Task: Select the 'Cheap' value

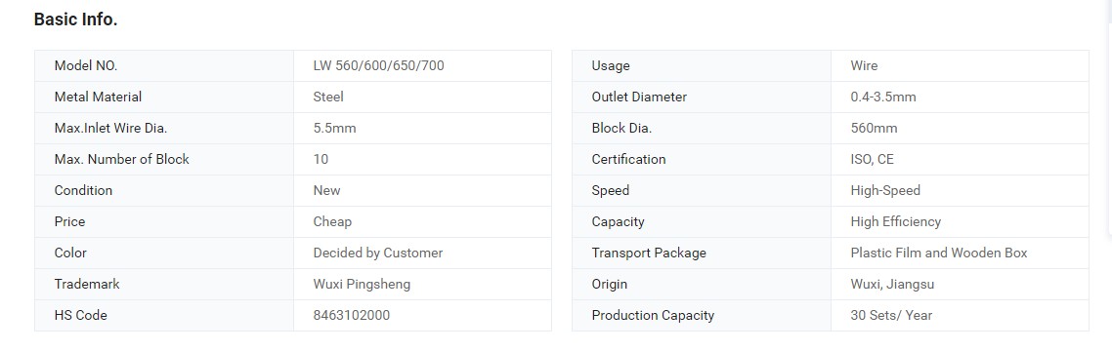Action: pyautogui.click(x=332, y=221)
